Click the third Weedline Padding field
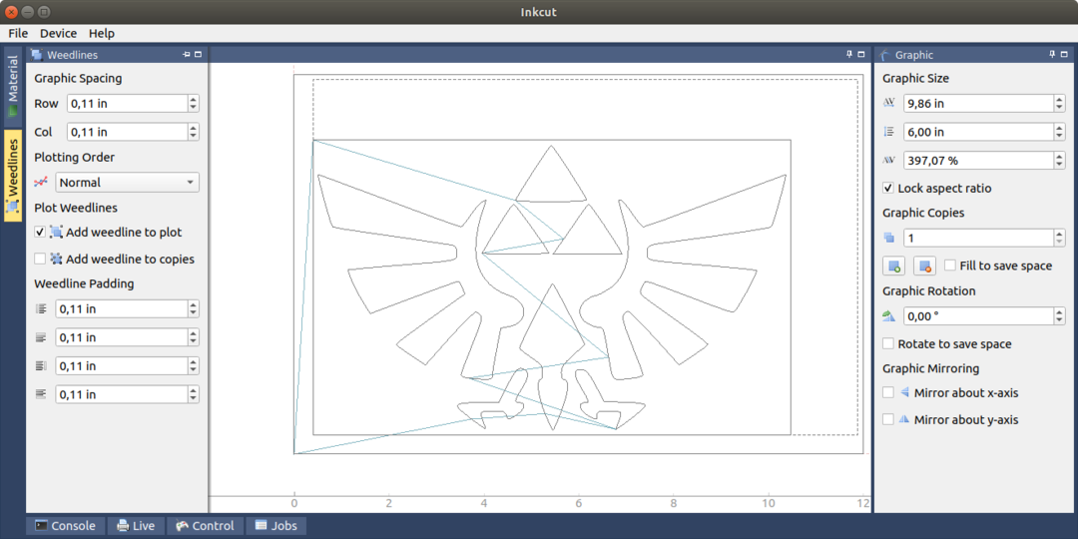Viewport: 1078px width, 539px height. tap(121, 365)
